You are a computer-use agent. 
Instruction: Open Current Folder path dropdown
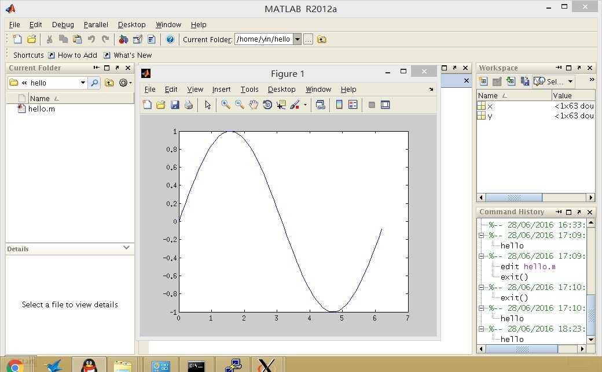coord(297,39)
